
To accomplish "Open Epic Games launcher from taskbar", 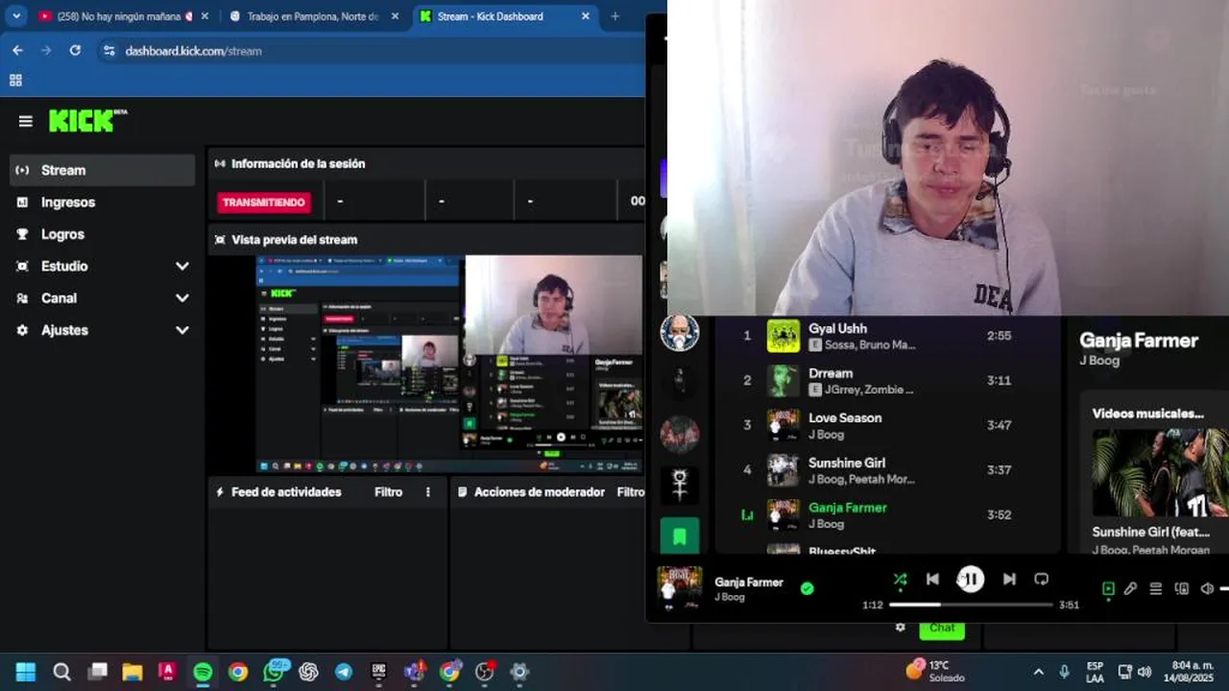I will pyautogui.click(x=378, y=672).
